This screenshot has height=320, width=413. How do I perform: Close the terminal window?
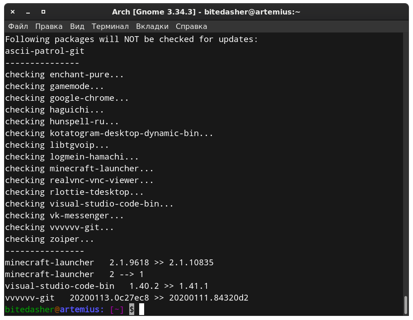point(13,12)
